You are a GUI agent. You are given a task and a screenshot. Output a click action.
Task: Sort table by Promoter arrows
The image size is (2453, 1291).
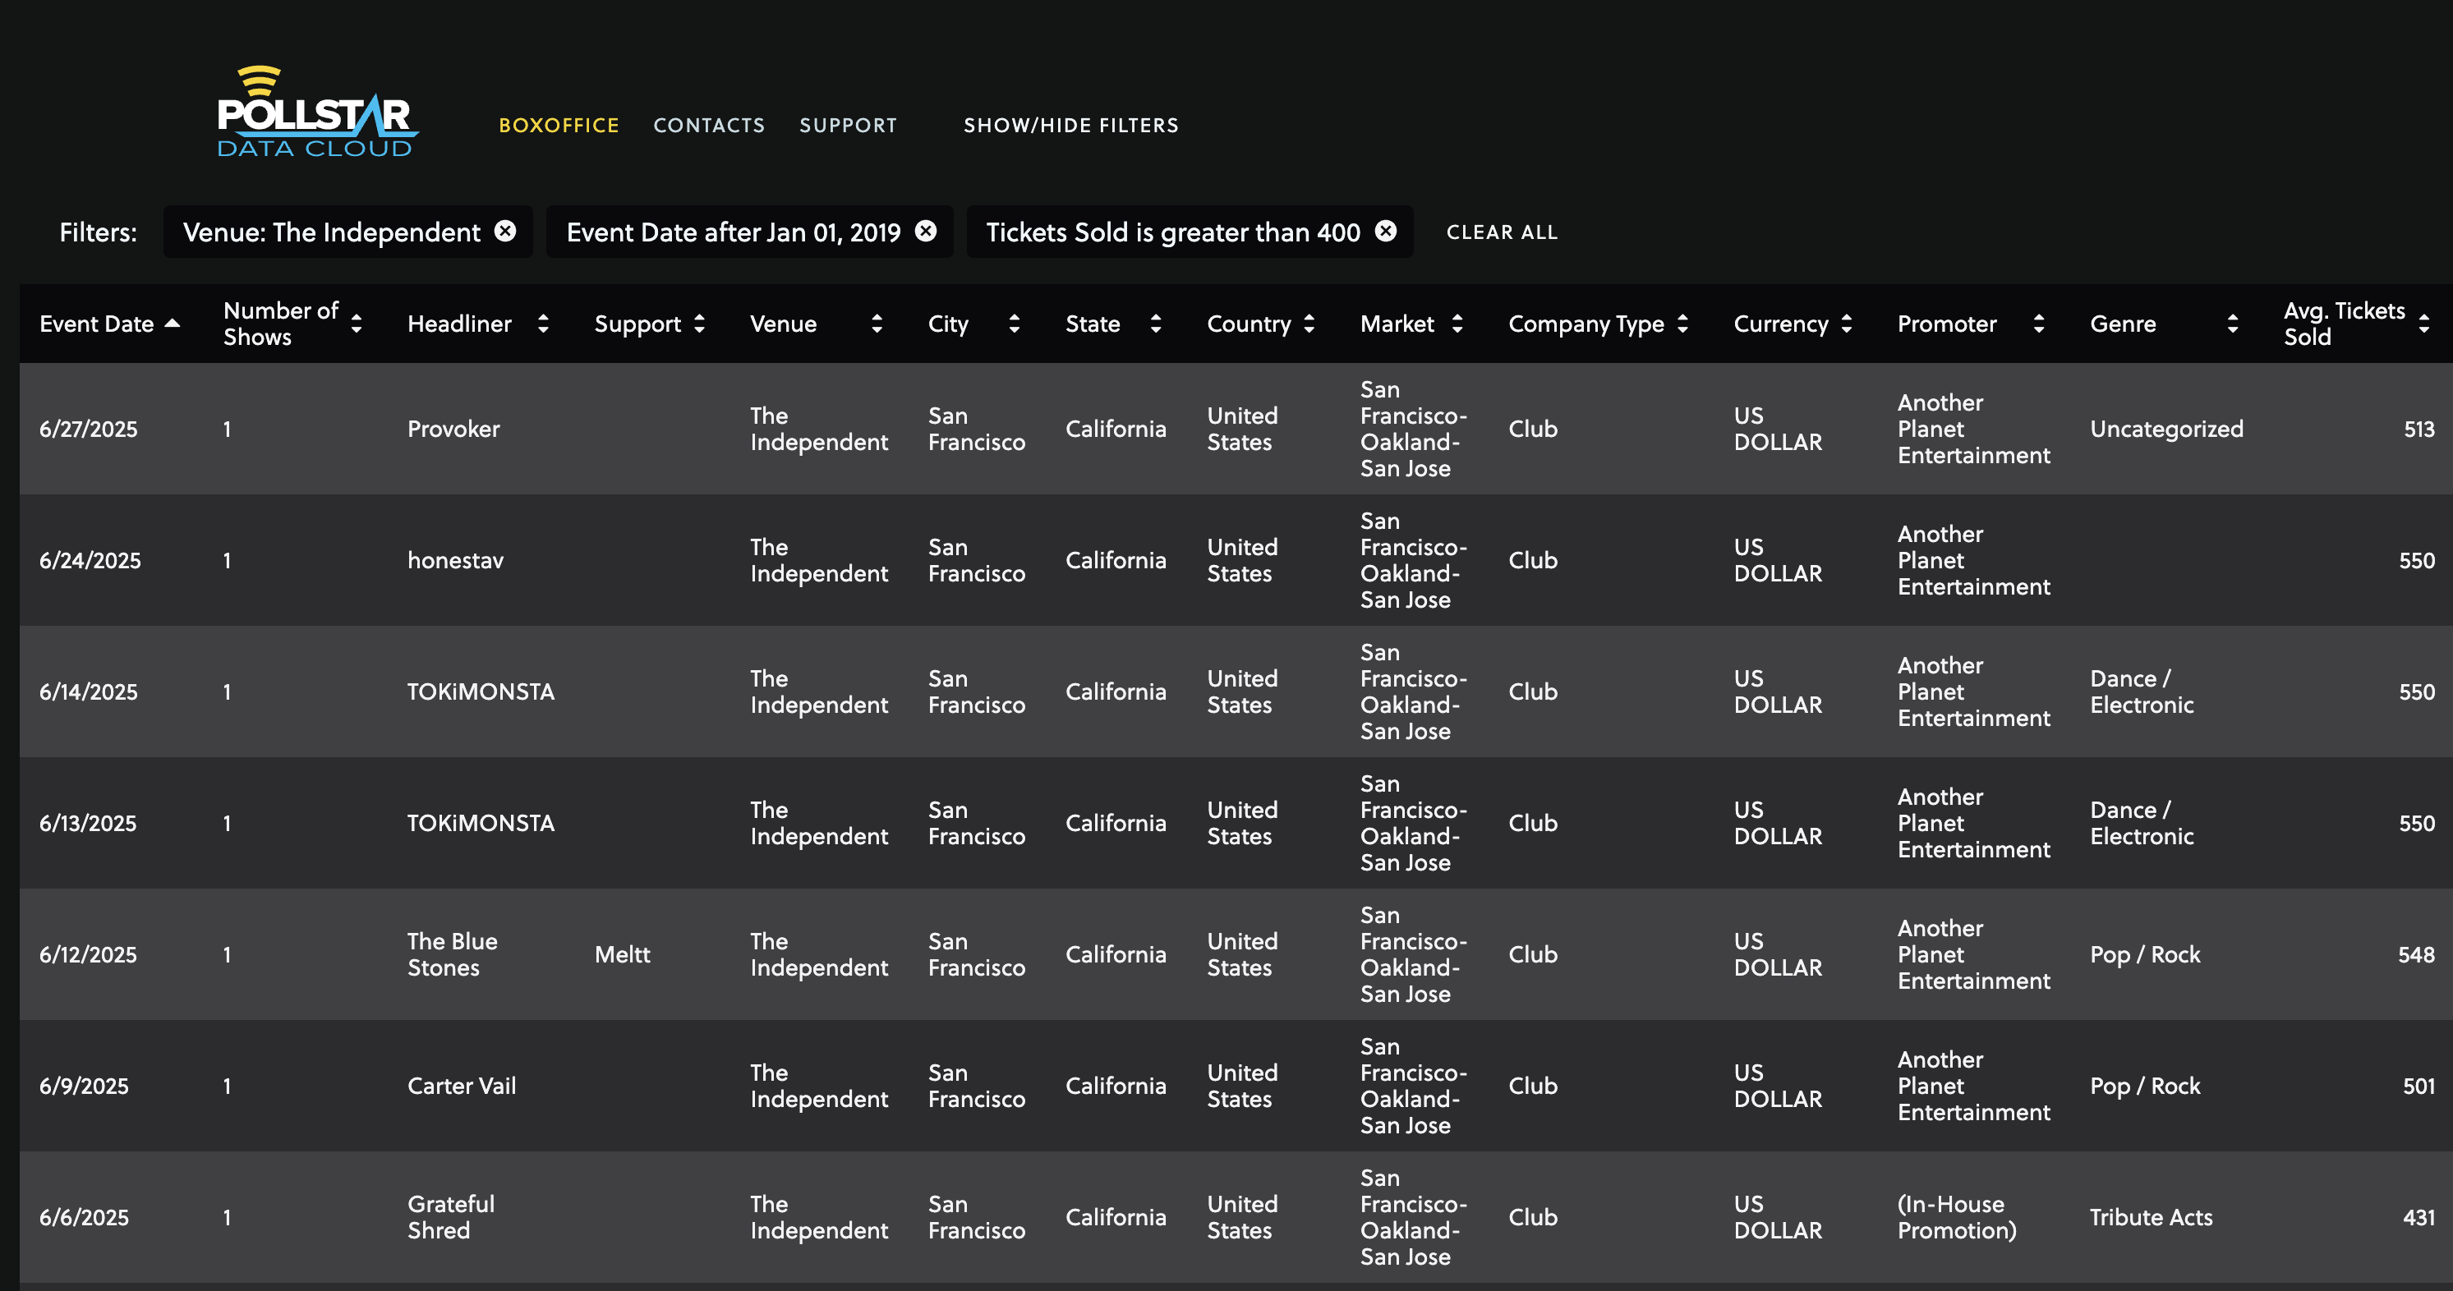click(x=2039, y=324)
